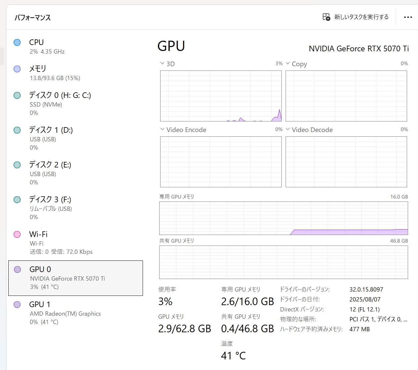Click the AMD Radeon(TM) Graphics label
This screenshot has width=418, height=370.
(x=65, y=314)
